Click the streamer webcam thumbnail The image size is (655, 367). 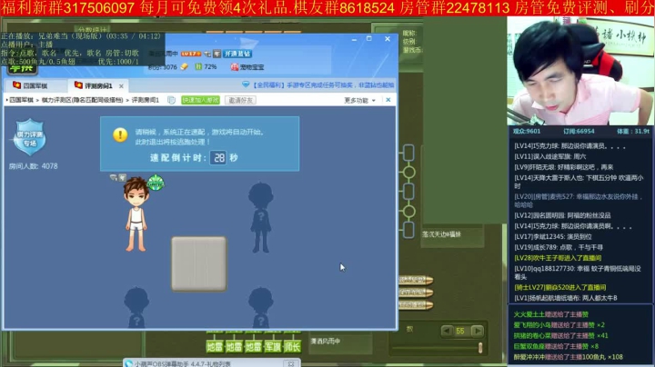click(x=580, y=71)
